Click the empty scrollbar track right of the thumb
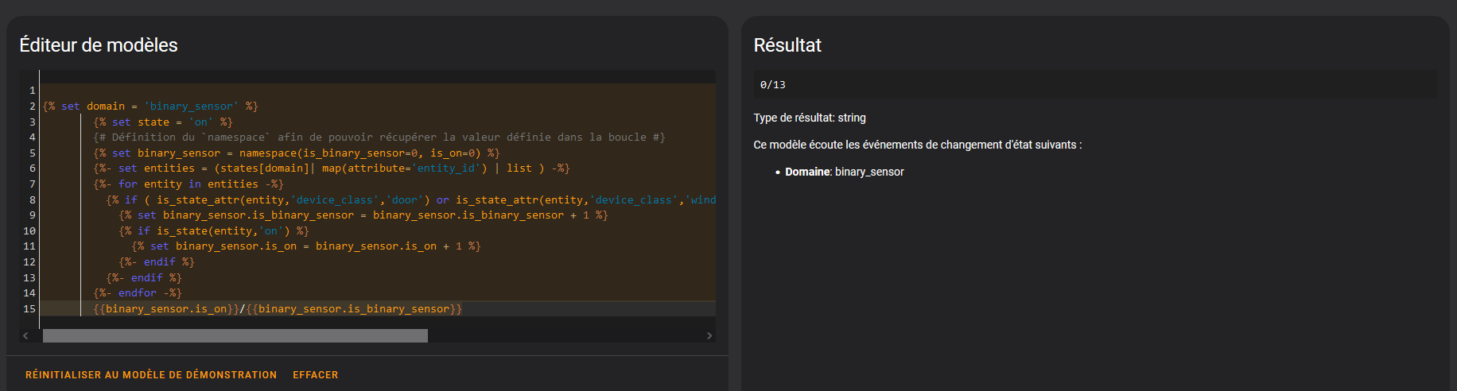The height and width of the screenshot is (391, 1457). pyautogui.click(x=565, y=336)
